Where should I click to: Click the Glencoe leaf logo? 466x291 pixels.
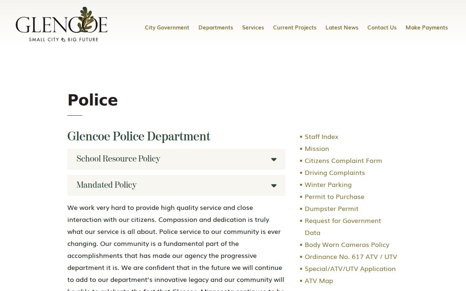pyautogui.click(x=62, y=24)
